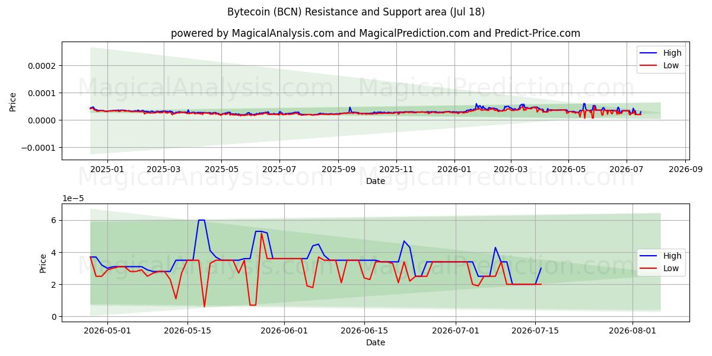Click the '2026-09' date tick label
The width and height of the screenshot is (712, 356).
[x=686, y=170]
